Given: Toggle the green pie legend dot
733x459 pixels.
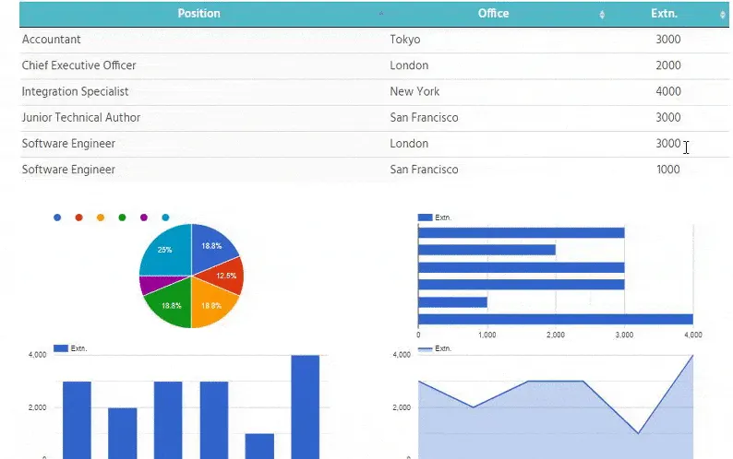Looking at the screenshot, I should coord(122,218).
